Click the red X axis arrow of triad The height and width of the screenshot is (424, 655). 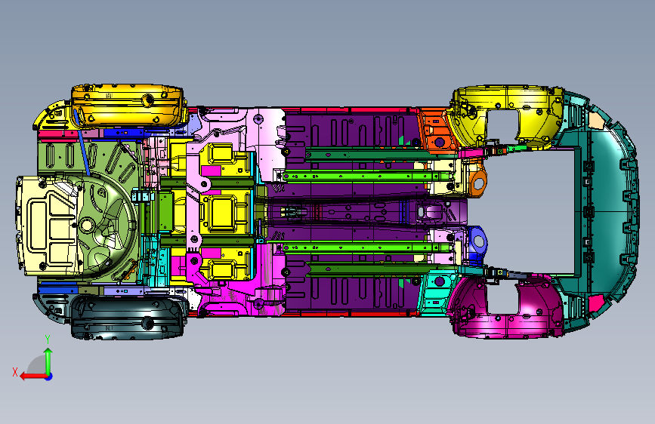click(x=32, y=376)
